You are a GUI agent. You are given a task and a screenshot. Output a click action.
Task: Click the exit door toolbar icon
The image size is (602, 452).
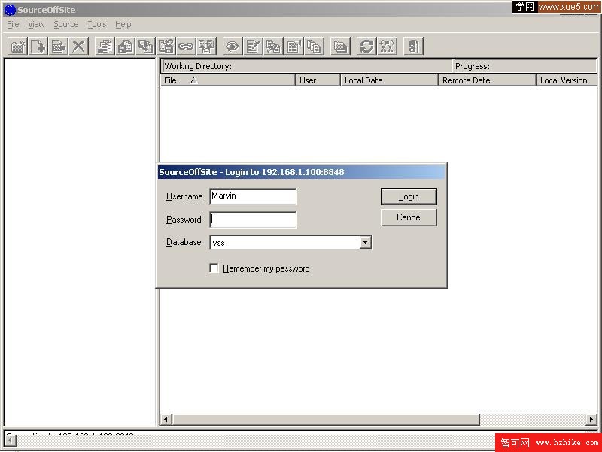tap(413, 47)
